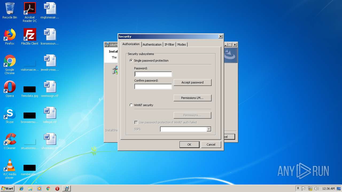Stay on the Authorization tab
The height and width of the screenshot is (192, 342).
[131, 44]
